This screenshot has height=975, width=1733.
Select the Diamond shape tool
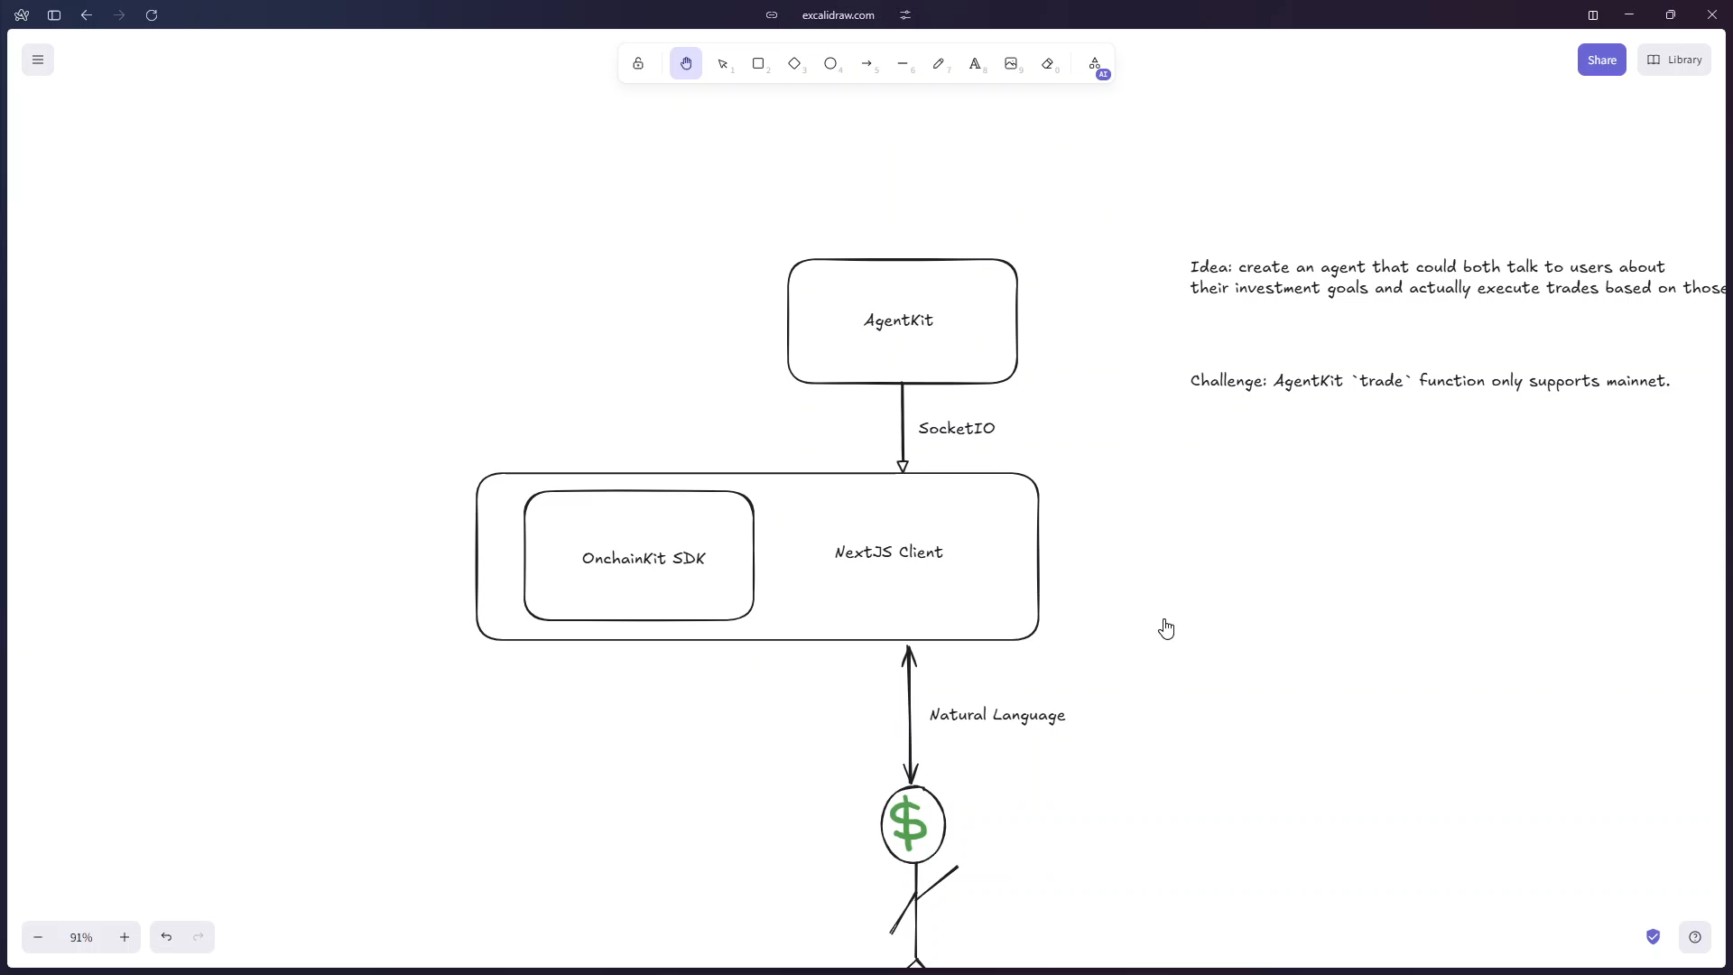(x=794, y=63)
